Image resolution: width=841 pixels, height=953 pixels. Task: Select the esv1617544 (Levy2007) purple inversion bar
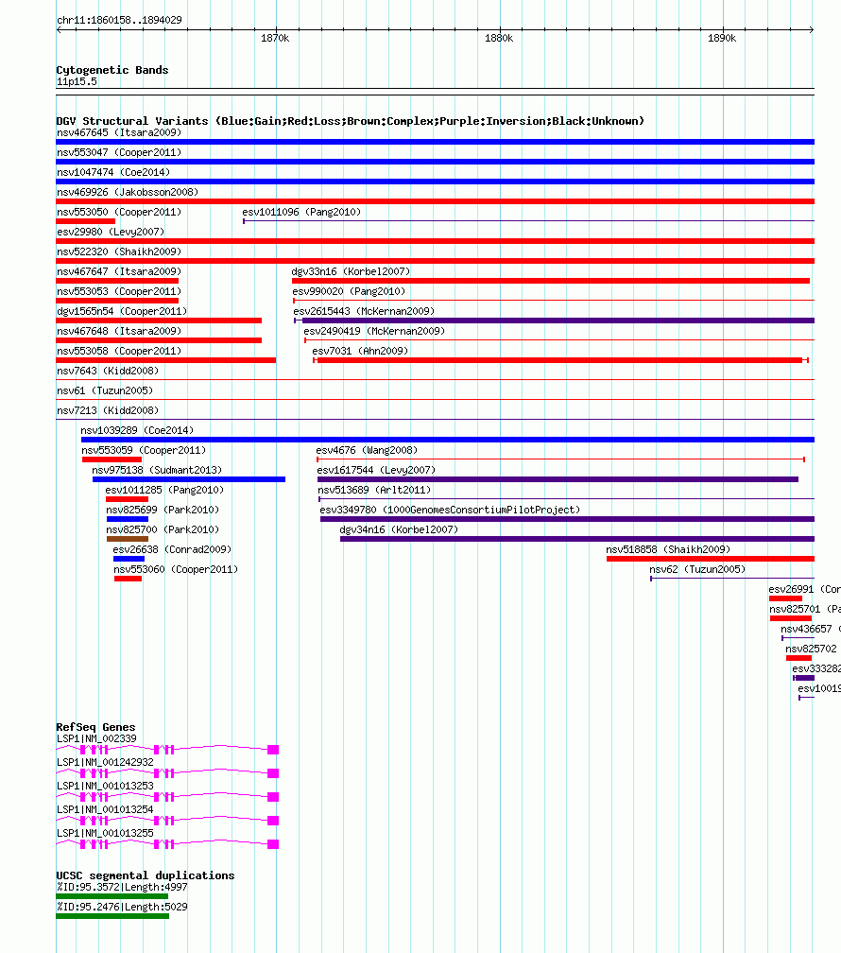(558, 479)
